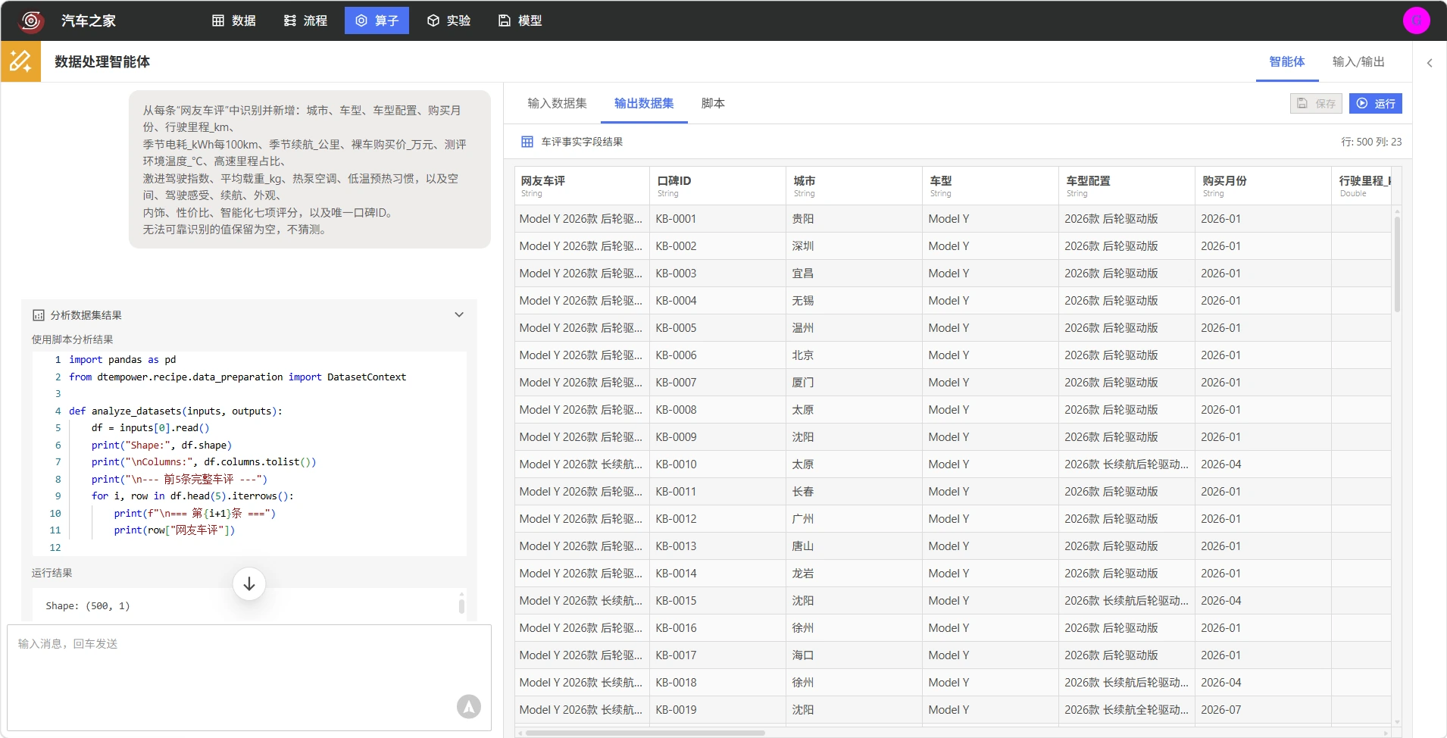1447x738 pixels.
Task: Open the 流程 menu
Action: pos(305,20)
